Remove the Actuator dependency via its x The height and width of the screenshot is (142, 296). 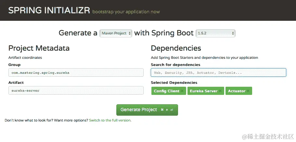pyautogui.click(x=248, y=91)
